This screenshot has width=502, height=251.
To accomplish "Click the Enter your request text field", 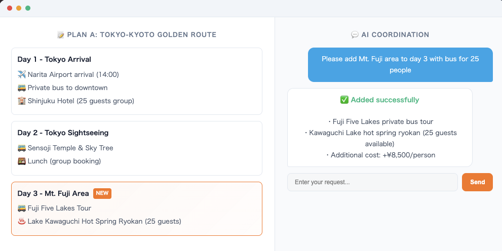I will point(372,182).
